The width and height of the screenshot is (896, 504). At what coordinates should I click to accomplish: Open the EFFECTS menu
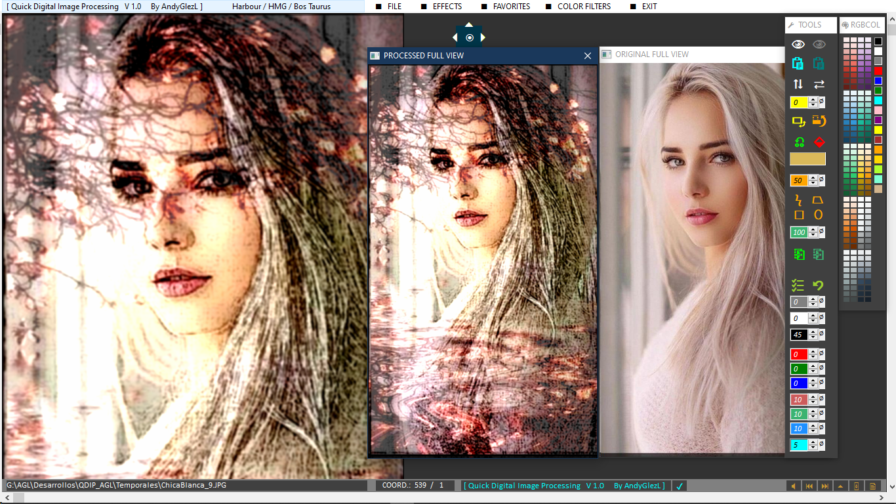click(x=447, y=7)
